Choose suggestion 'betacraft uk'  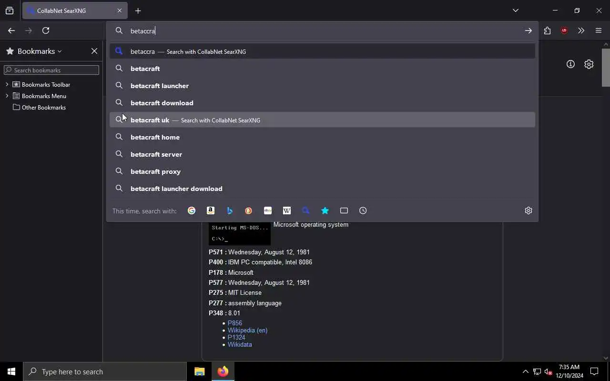(322, 120)
